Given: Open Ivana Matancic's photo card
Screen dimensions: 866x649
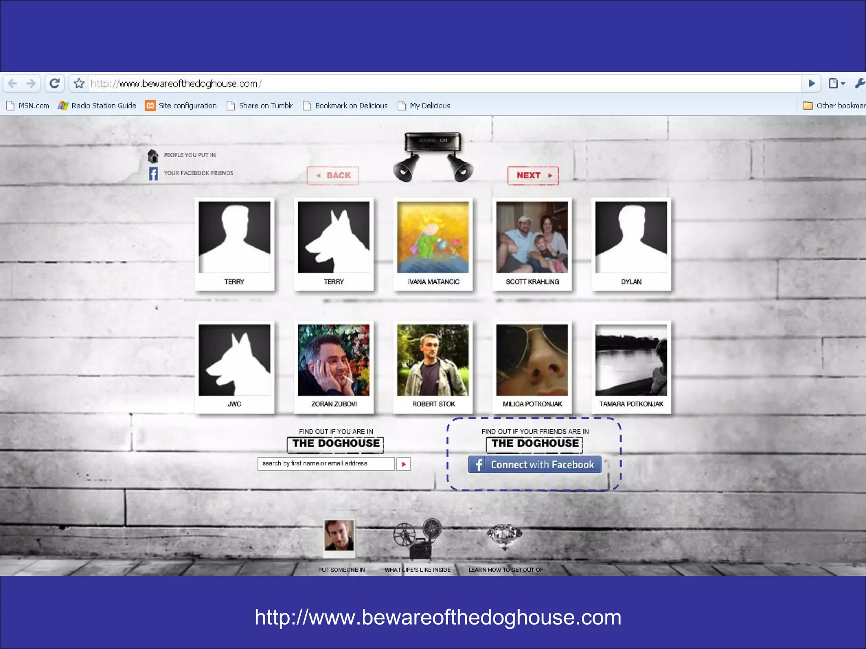Looking at the screenshot, I should point(433,244).
